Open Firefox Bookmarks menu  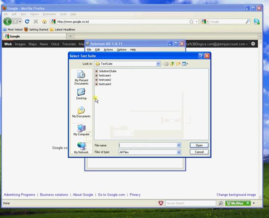pos(49,14)
